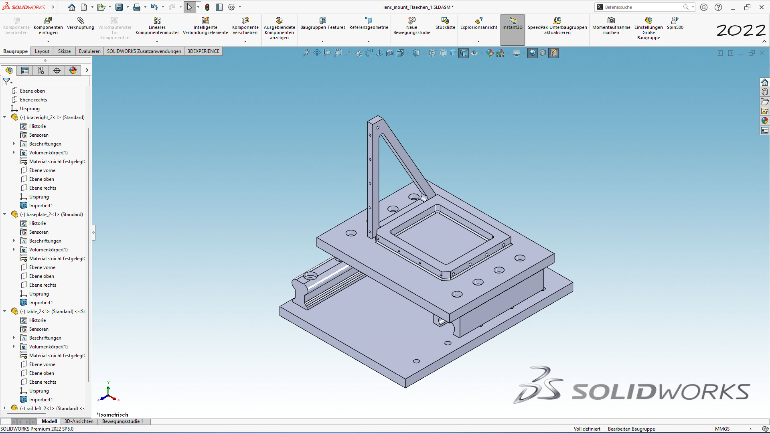770x433 pixels.
Task: Expand Beschriftungen under braceright_2
Action: tap(14, 144)
